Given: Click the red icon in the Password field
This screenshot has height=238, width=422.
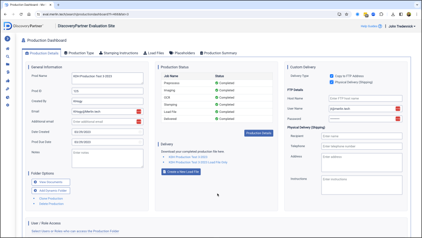Looking at the screenshot, I should pyautogui.click(x=397, y=119).
